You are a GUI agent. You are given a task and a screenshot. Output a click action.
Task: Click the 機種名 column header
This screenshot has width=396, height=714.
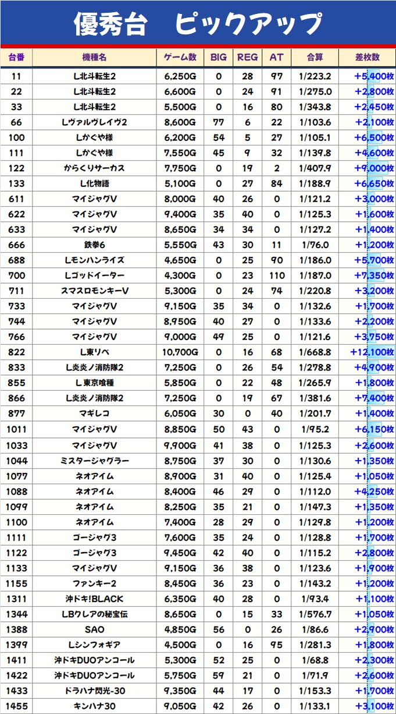94,57
